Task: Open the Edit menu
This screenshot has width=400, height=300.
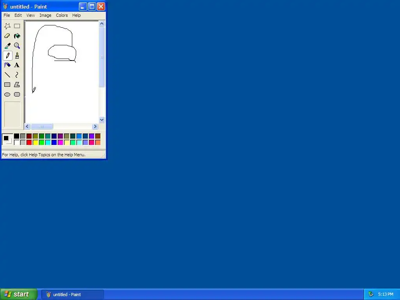Action: pos(18,15)
